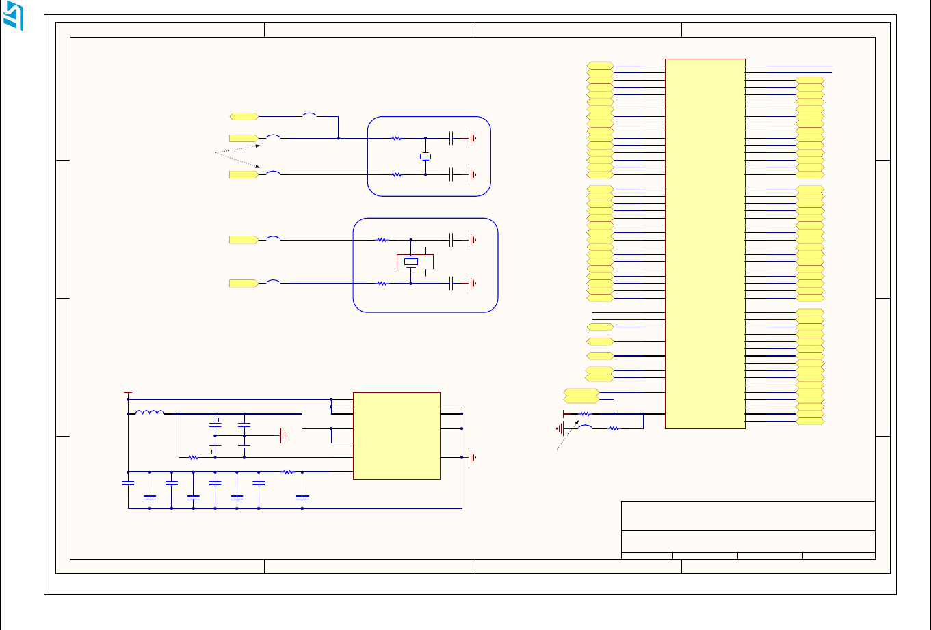Click the title block of the sheet
Viewport: 931px width, 630px height.
748,530
